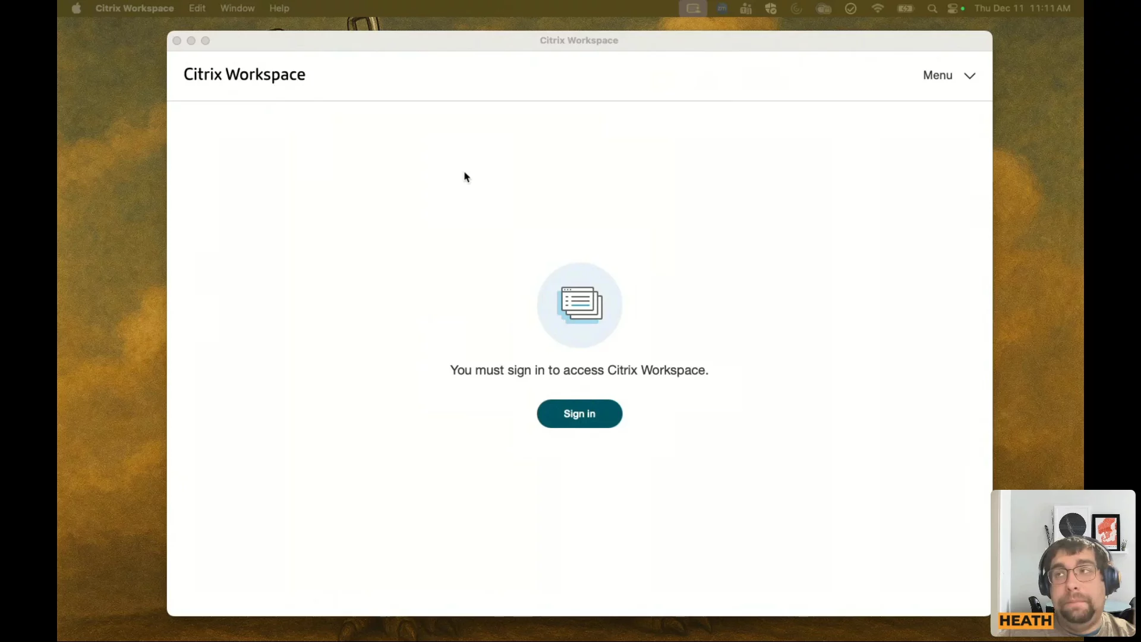Image resolution: width=1141 pixels, height=642 pixels.
Task: Click the Sign in button
Action: click(x=579, y=414)
